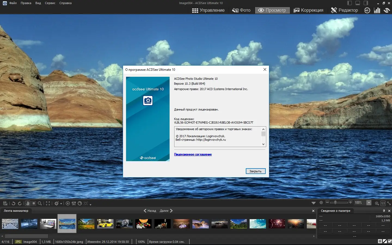Adjust the zoom slider handle
This screenshot has width=392, height=245.
click(x=335, y=202)
